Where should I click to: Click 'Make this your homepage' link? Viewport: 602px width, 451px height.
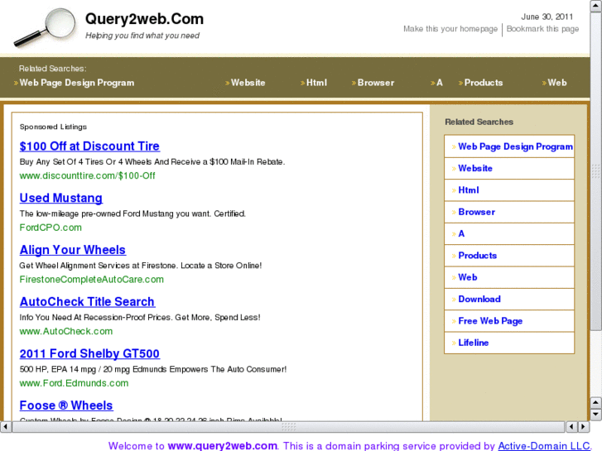[450, 29]
